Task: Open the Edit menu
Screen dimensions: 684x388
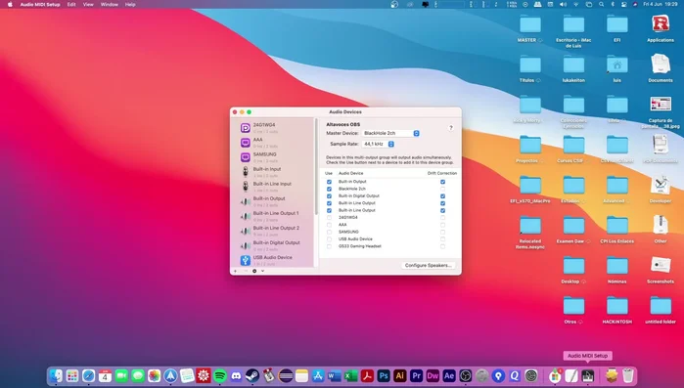Action: tap(71, 4)
